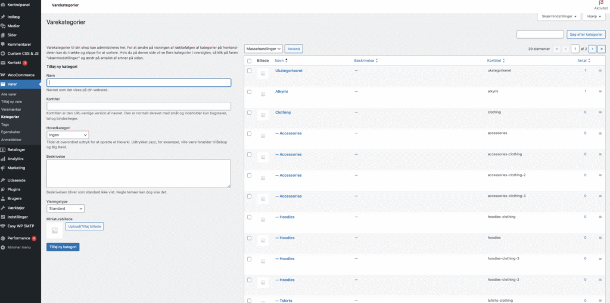Click the Plugins icon in sidebar
This screenshot has height=303, width=610.
tap(4, 189)
